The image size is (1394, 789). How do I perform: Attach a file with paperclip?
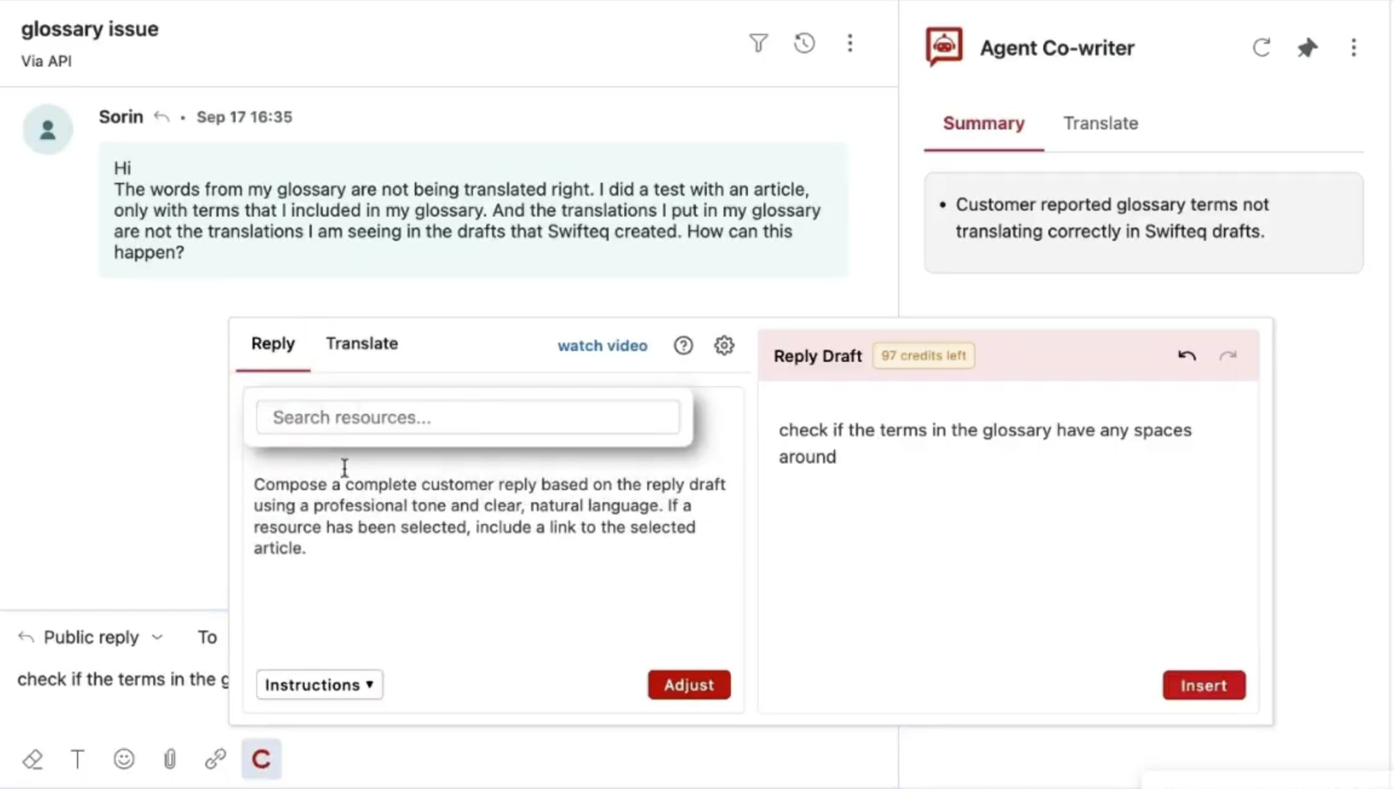tap(170, 759)
